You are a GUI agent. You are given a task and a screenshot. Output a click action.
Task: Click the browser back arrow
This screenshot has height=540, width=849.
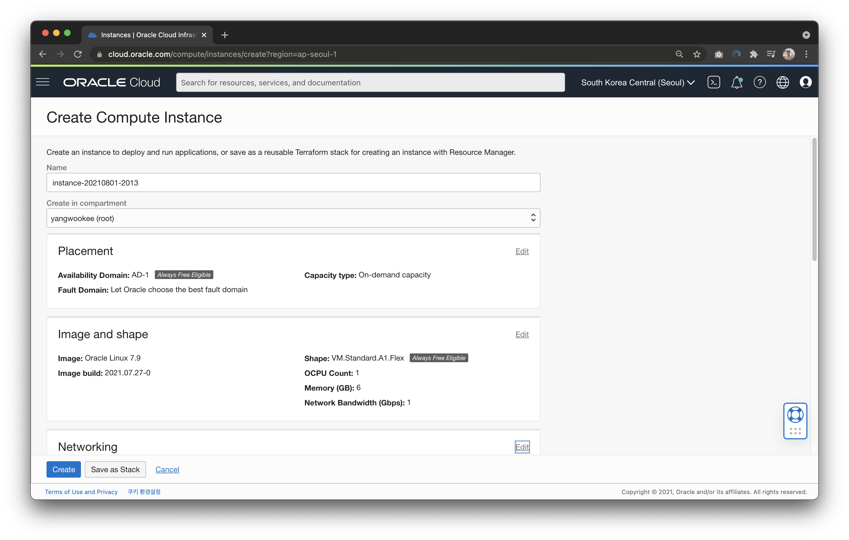(x=43, y=54)
